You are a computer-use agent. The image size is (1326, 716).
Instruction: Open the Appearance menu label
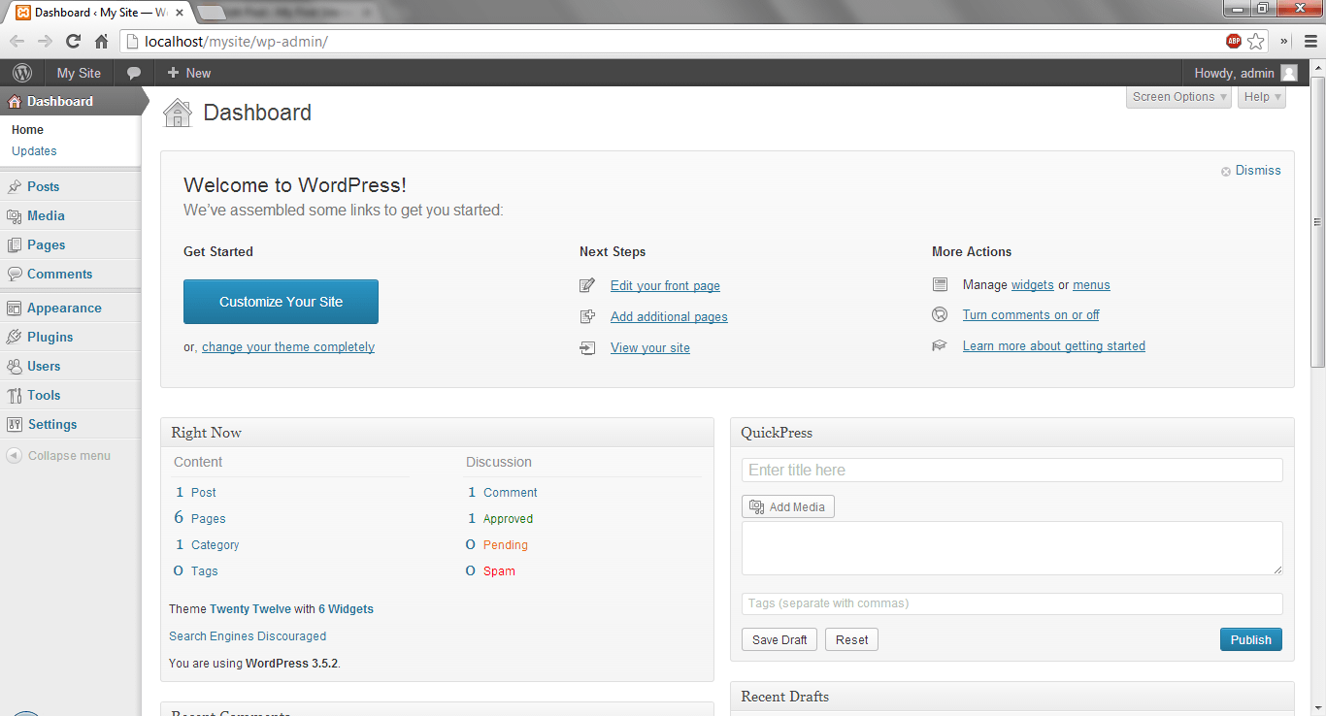pos(64,308)
